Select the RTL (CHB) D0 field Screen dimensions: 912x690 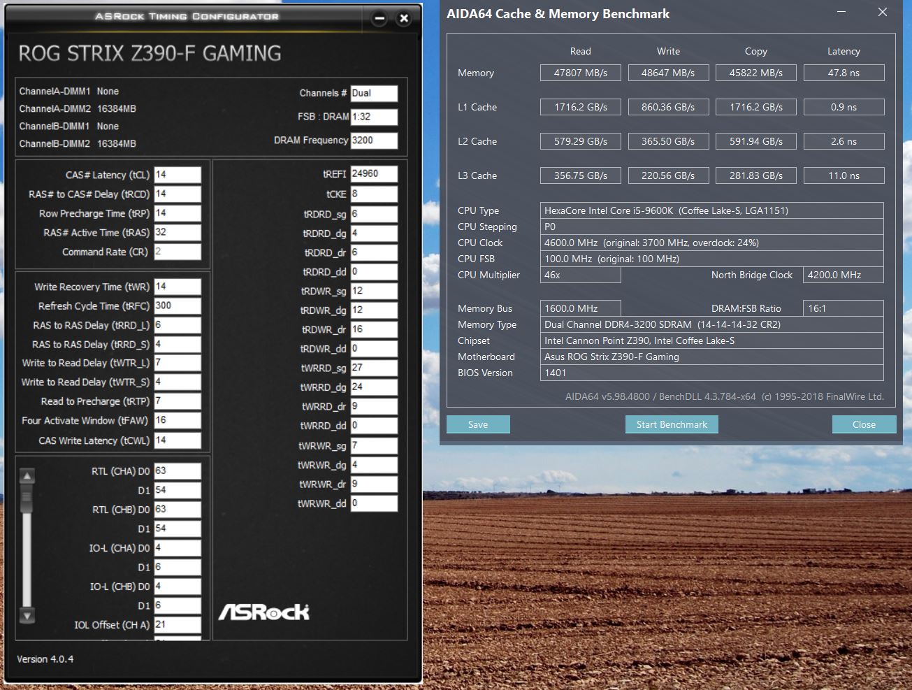pyautogui.click(x=178, y=510)
